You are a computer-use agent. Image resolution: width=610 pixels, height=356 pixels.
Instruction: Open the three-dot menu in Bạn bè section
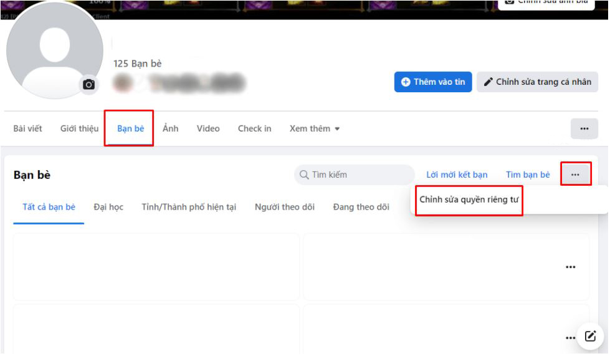tap(575, 175)
